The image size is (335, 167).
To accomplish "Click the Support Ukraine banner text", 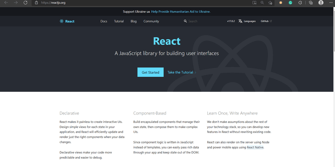I will click(x=135, y=12).
